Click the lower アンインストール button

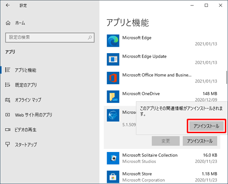200,141
